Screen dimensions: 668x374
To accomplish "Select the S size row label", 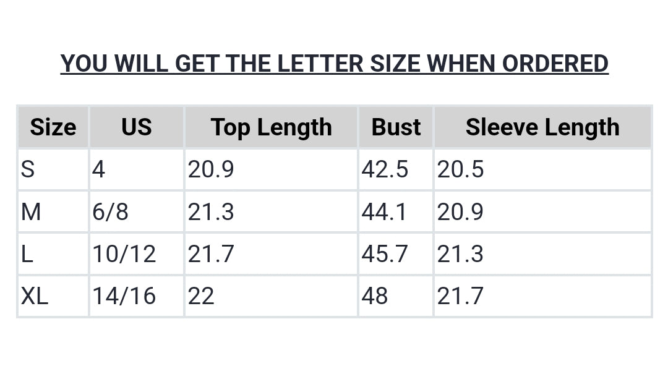I will 28,169.
